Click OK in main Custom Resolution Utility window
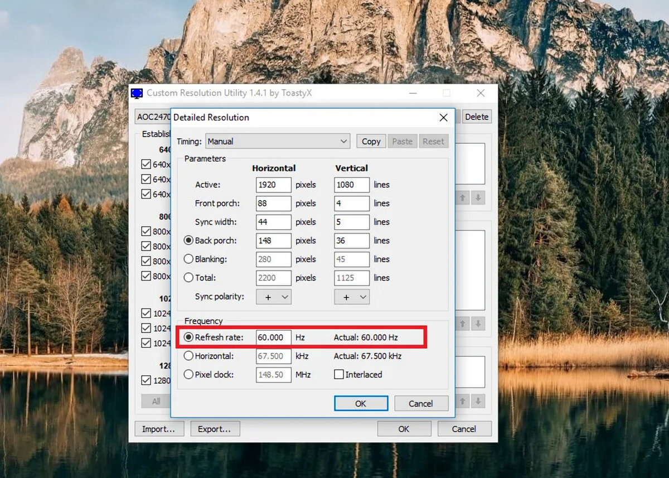Image resolution: width=669 pixels, height=478 pixels. click(x=404, y=429)
